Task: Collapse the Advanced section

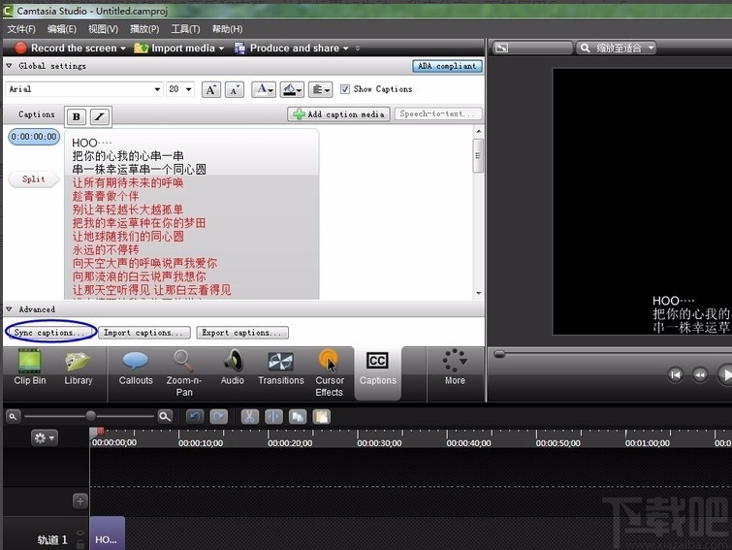Action: pos(9,309)
